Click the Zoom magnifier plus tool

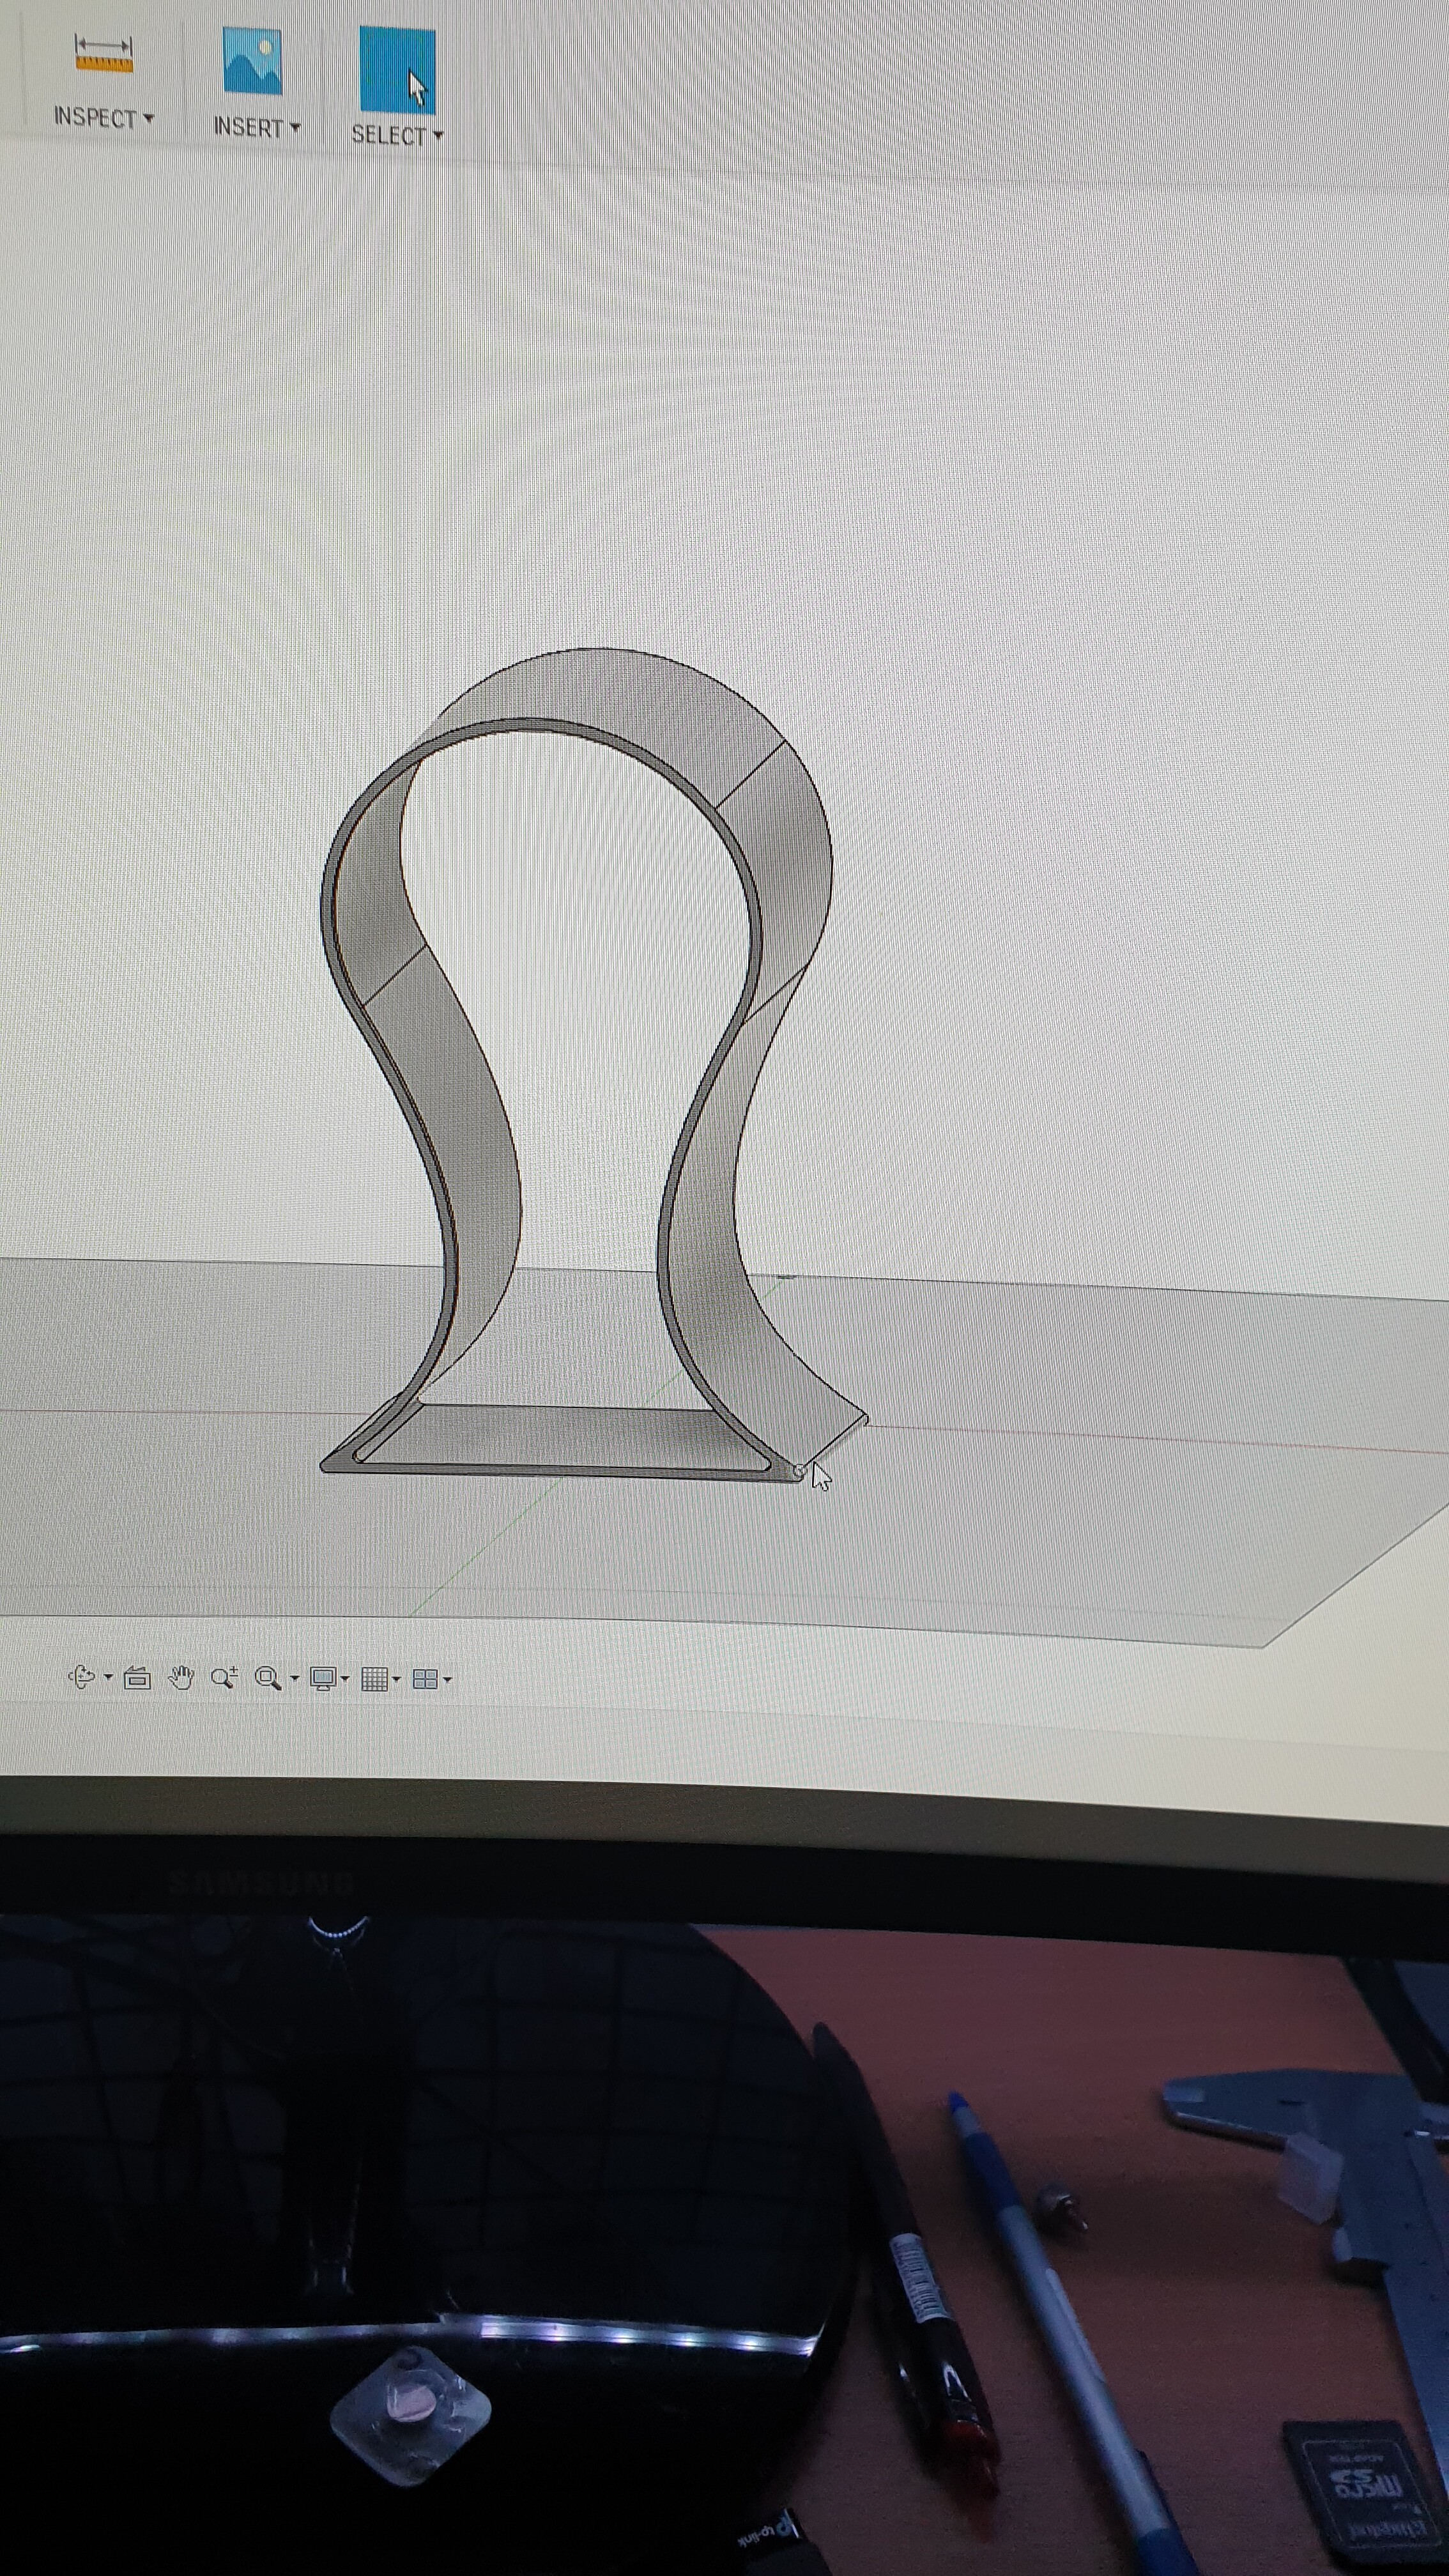(x=224, y=1678)
